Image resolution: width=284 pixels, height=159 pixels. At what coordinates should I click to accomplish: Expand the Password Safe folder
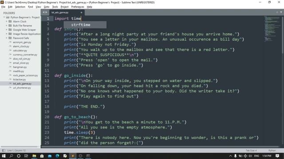click(7, 38)
